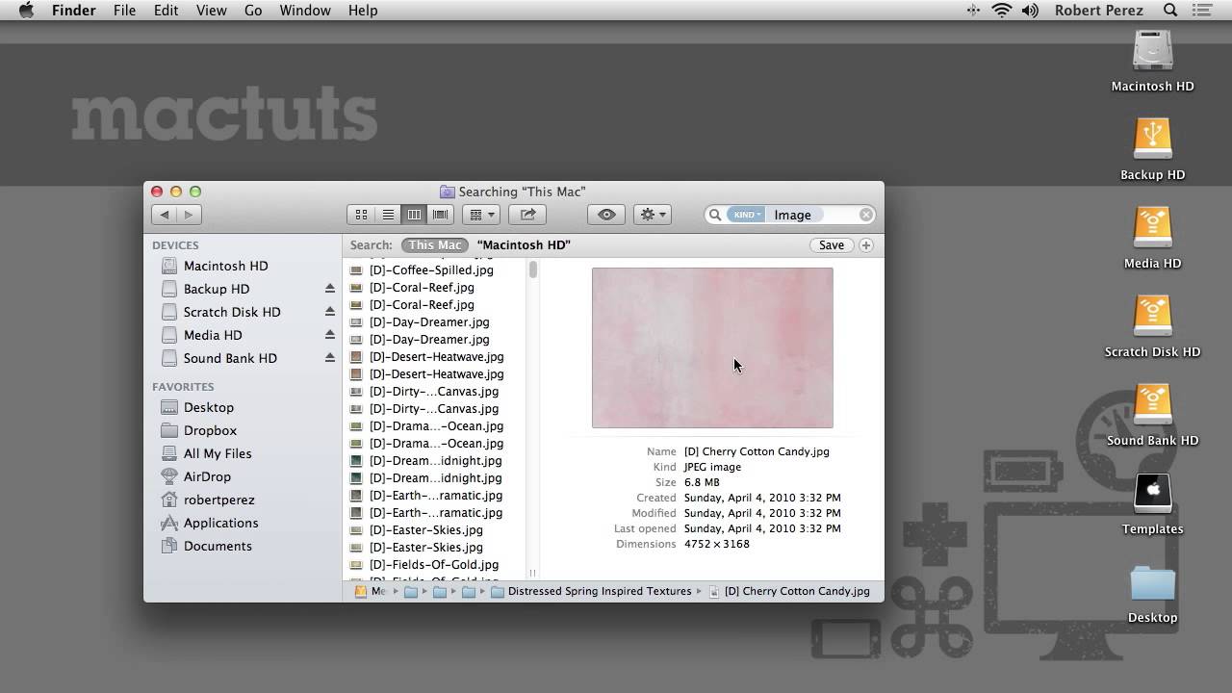Open Spotlight search in menu bar

pos(1170,11)
